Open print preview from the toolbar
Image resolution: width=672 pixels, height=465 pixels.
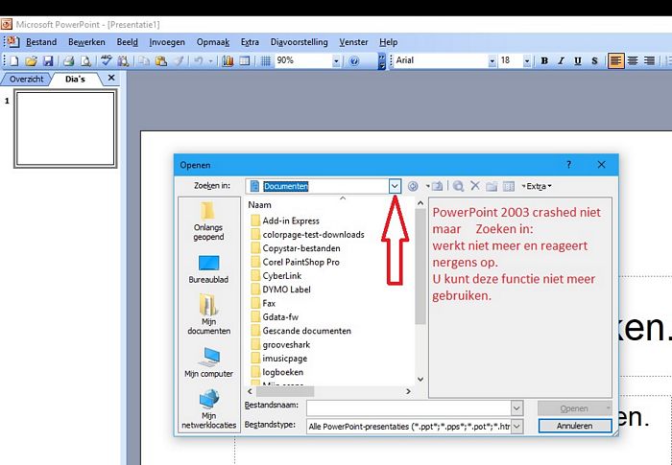click(85, 60)
